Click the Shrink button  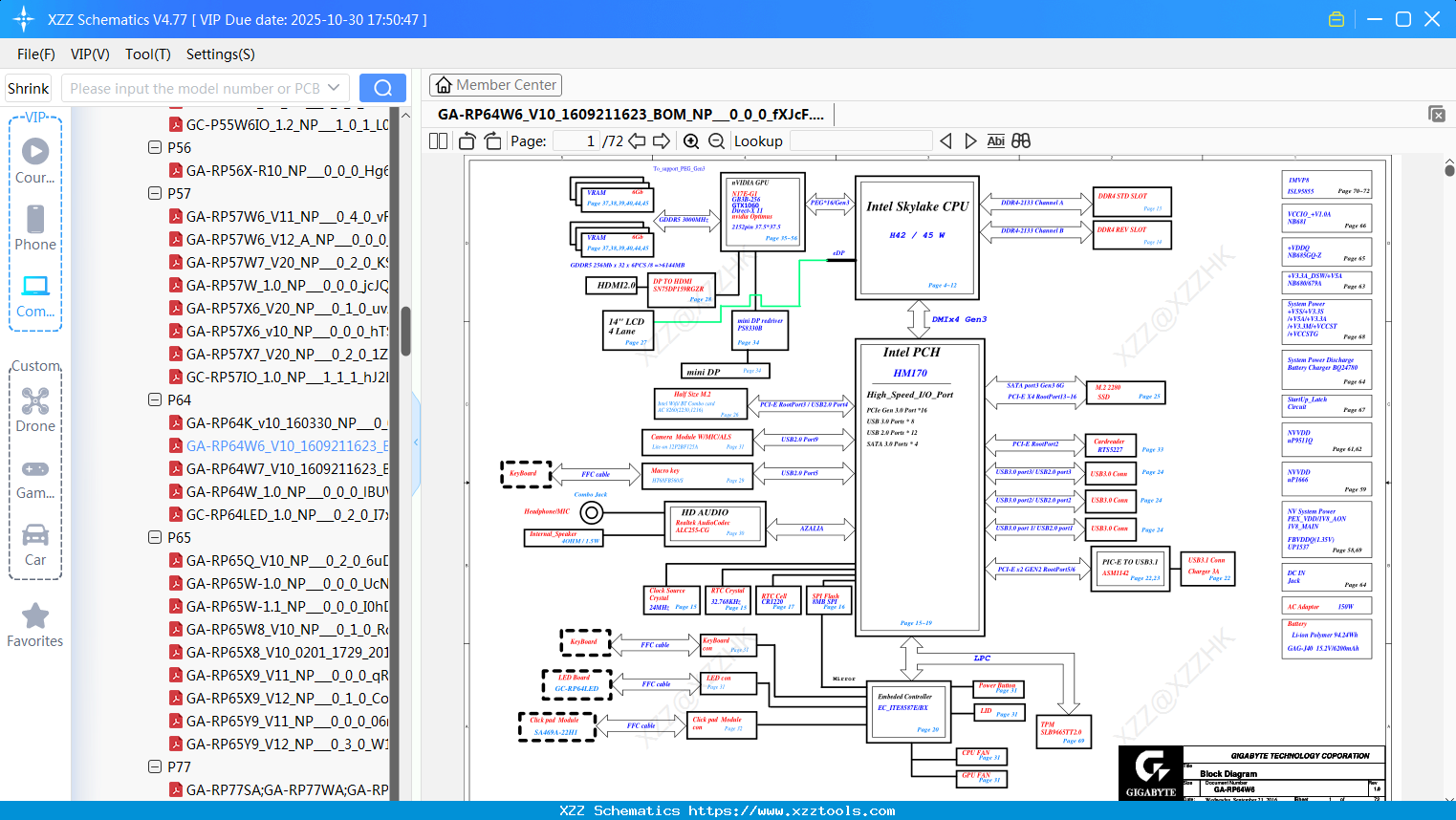pyautogui.click(x=29, y=88)
